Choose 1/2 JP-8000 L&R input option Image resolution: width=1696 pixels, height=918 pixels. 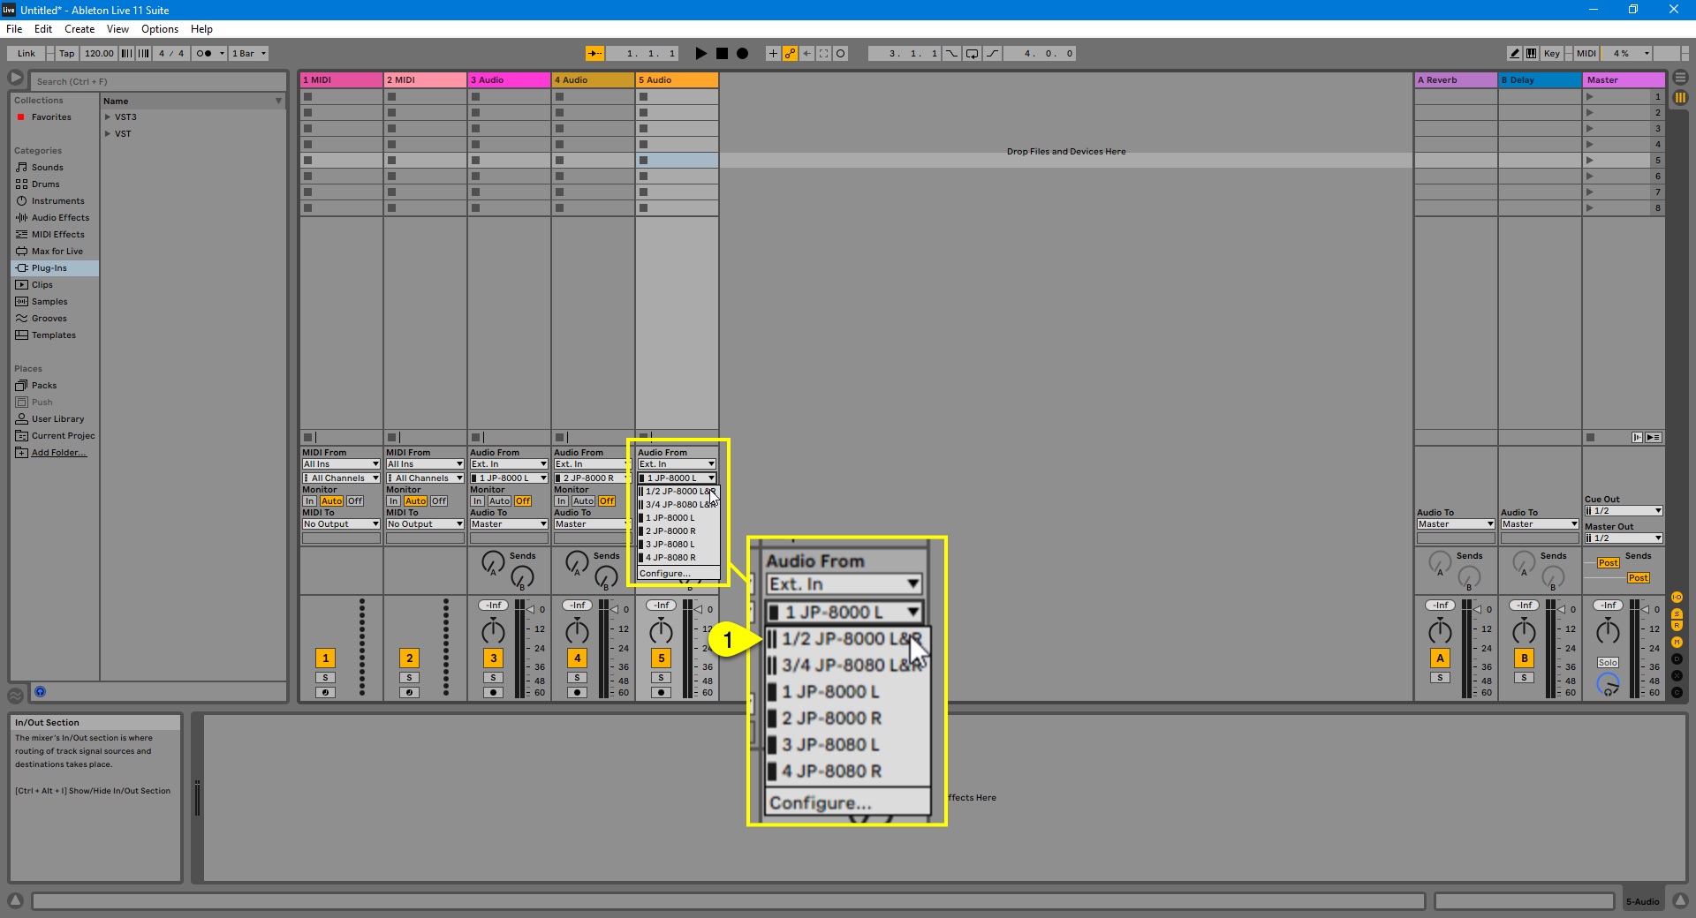coord(678,492)
